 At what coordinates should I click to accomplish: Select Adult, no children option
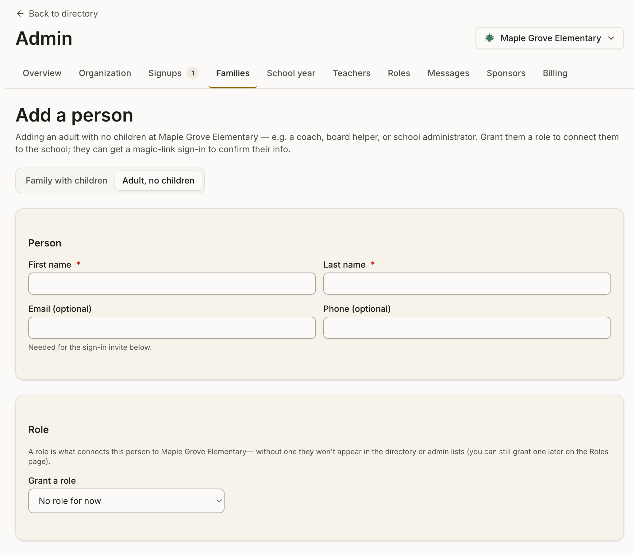pyautogui.click(x=159, y=180)
